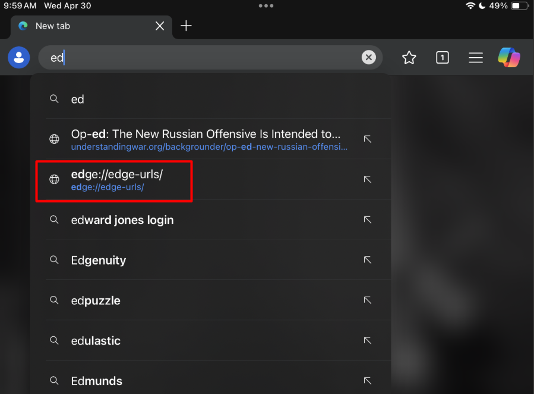The height and width of the screenshot is (394, 534).
Task: Open the Op-ed New Russian Offensive suggestion
Action: tap(218, 139)
